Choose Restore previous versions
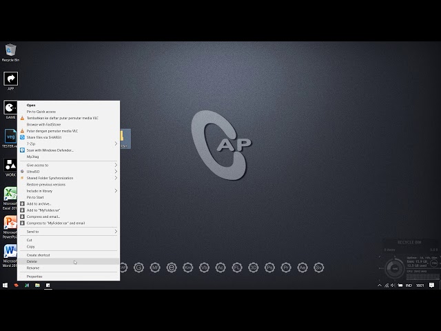Viewport: 441px width, 331px height. tap(69, 185)
